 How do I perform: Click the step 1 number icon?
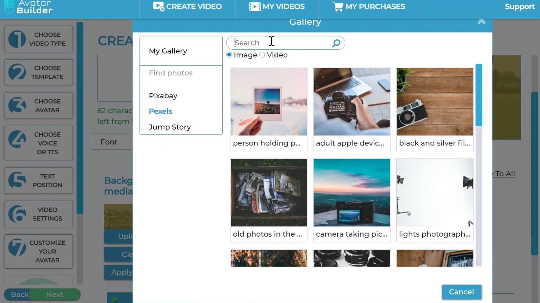tap(17, 39)
